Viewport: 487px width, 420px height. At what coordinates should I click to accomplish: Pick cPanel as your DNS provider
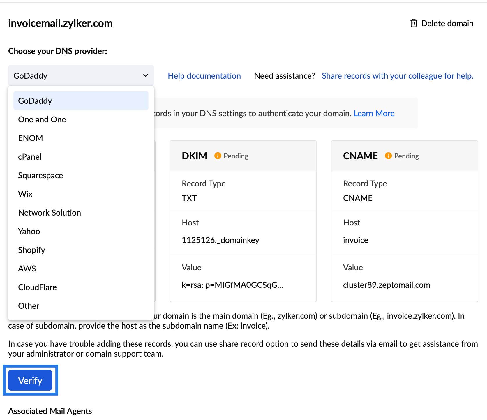29,156
